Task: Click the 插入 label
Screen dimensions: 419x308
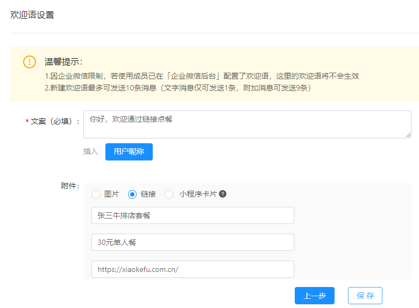Action: pos(90,152)
